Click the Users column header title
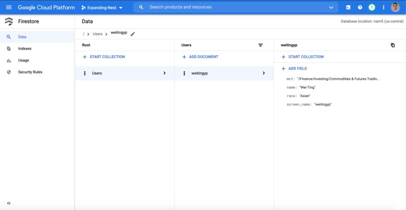Viewport: 406px width, 210px height. click(x=186, y=45)
